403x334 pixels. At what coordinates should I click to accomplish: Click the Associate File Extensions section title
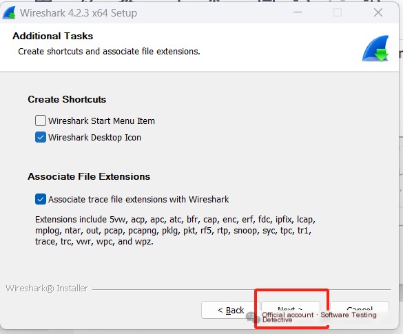[89, 176]
